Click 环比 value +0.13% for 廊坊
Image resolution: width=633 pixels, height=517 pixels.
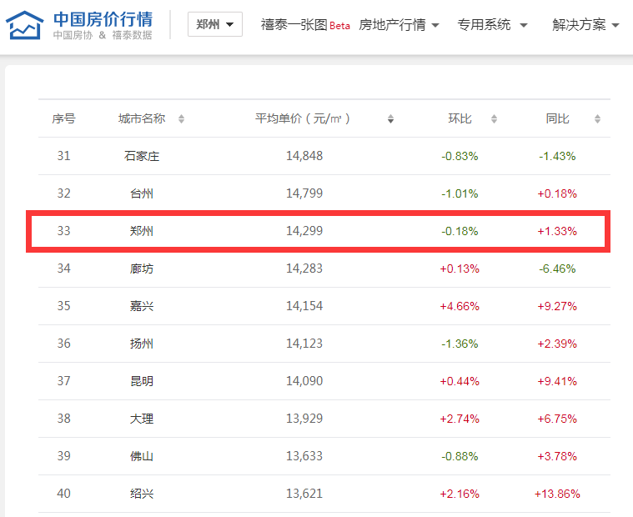point(460,269)
